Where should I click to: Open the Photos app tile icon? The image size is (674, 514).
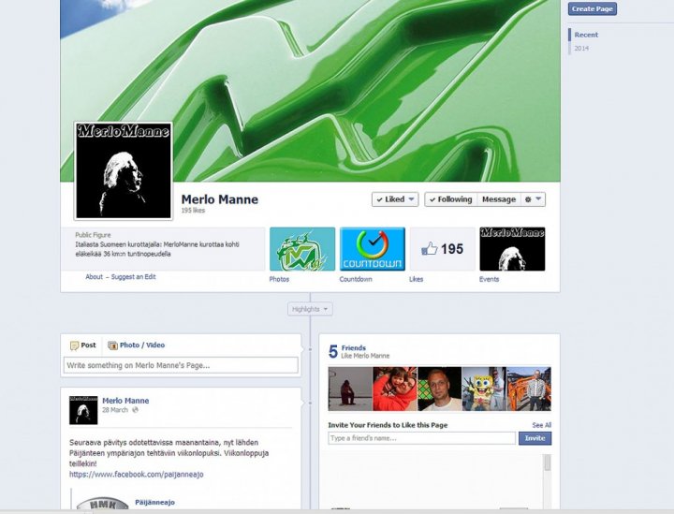pyautogui.click(x=301, y=249)
